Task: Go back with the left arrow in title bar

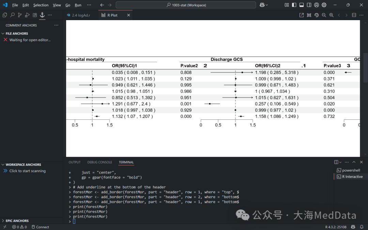Action: 102,5
